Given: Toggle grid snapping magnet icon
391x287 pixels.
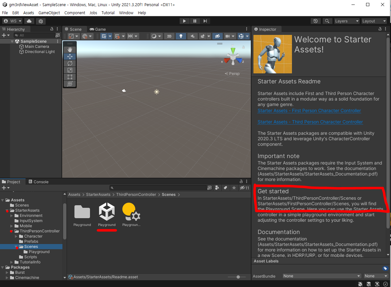Looking at the screenshot, I should click(117, 36).
